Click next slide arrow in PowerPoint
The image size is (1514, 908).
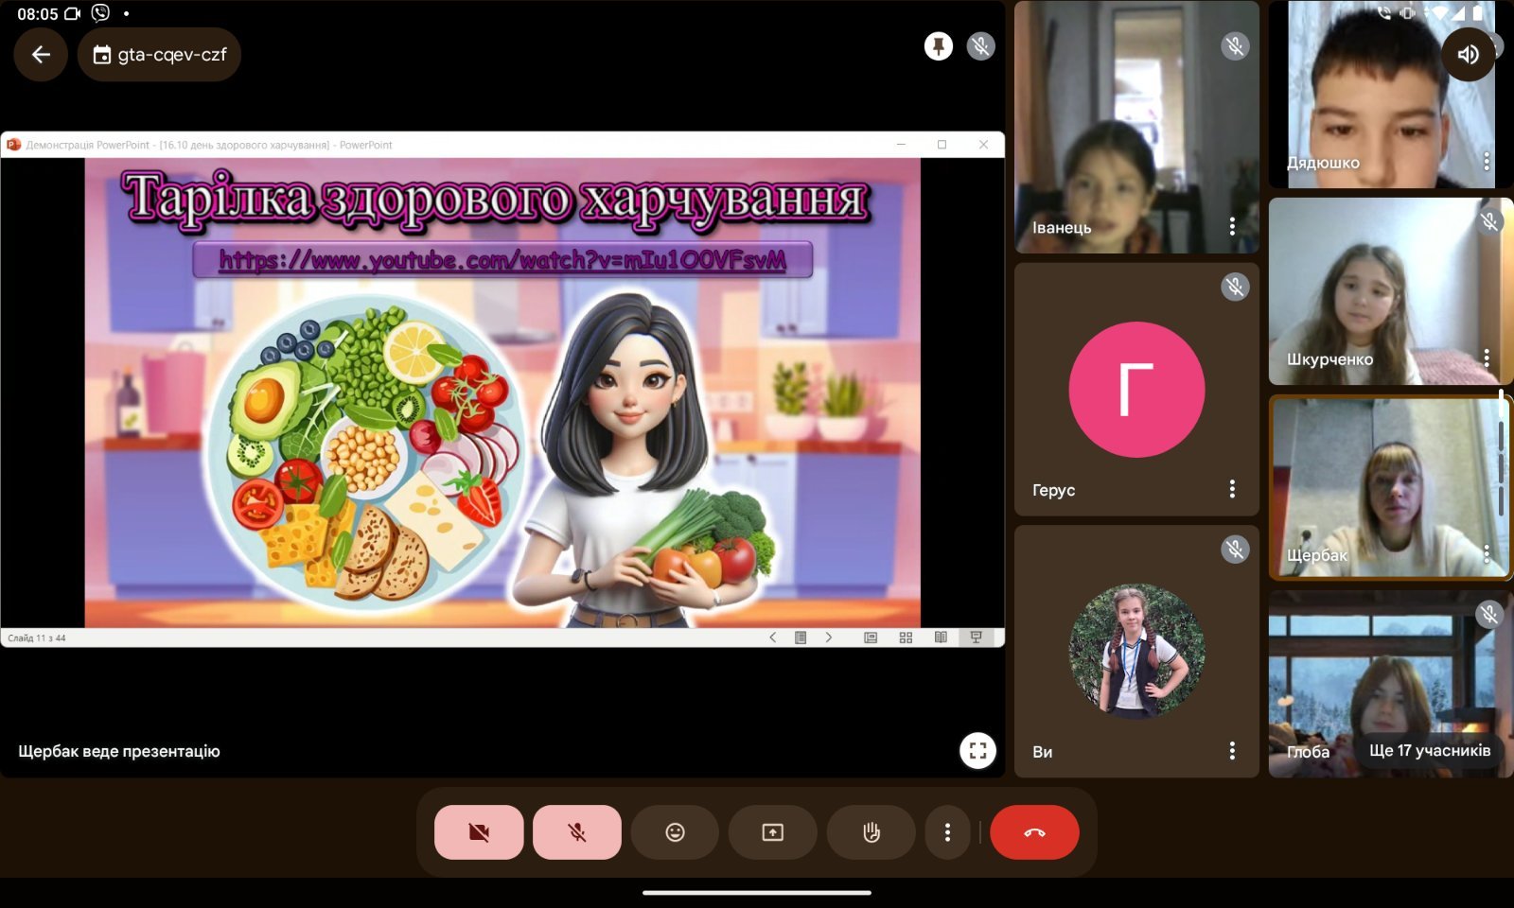coord(829,637)
